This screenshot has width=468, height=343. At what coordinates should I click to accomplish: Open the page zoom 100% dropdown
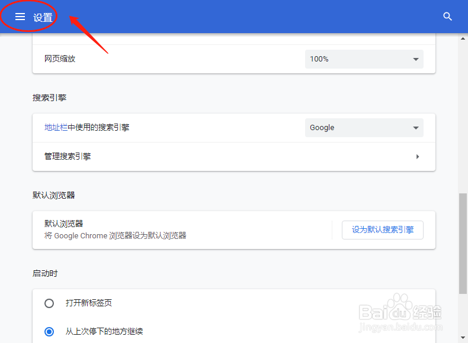coord(364,59)
